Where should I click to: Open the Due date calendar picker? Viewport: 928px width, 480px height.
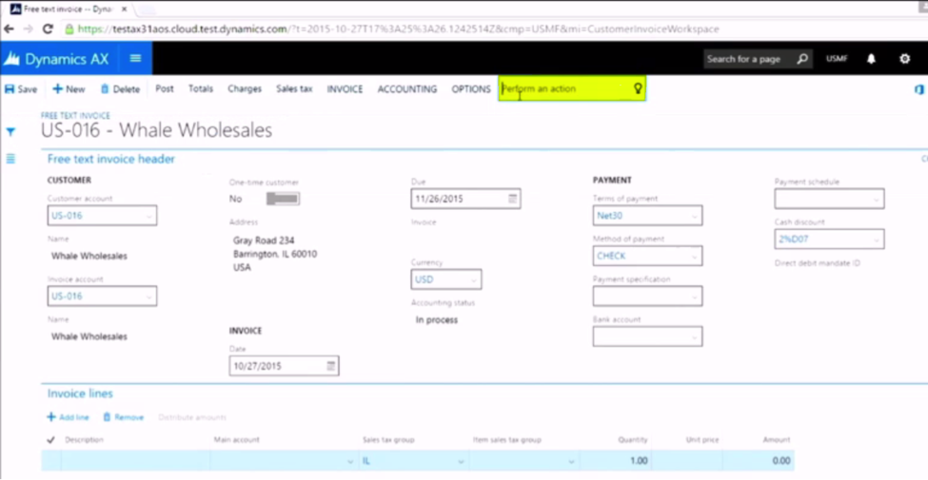[512, 200]
